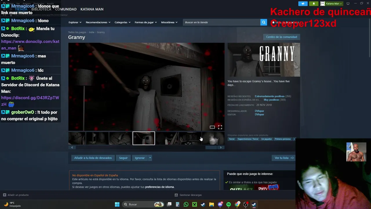The width and height of the screenshot is (371, 209).
Task: Open File Explorer folder in taskbar
Action: click(x=212, y=204)
